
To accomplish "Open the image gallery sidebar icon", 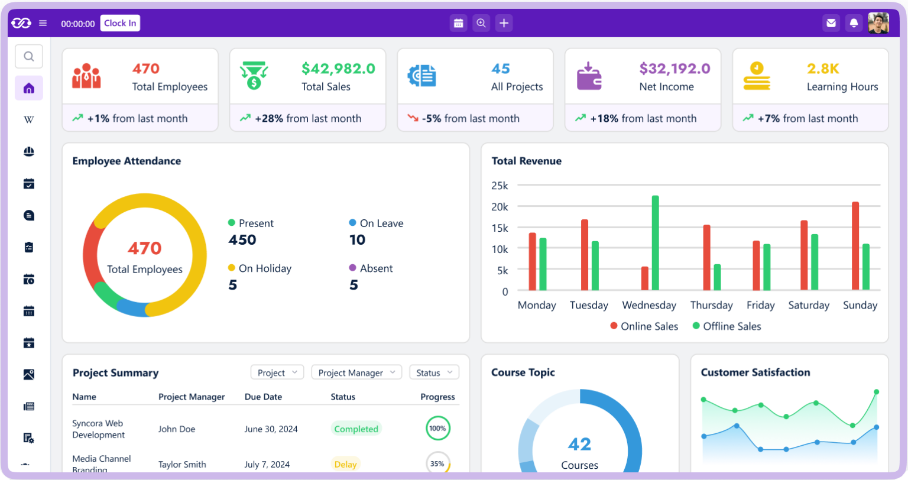I will [x=28, y=374].
